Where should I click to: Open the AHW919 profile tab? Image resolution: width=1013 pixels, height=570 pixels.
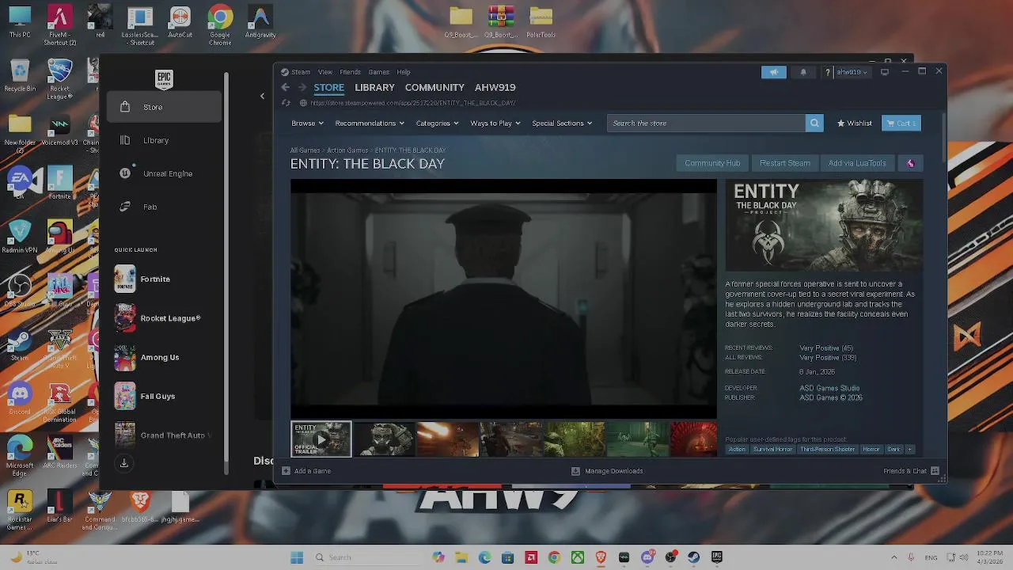click(495, 88)
